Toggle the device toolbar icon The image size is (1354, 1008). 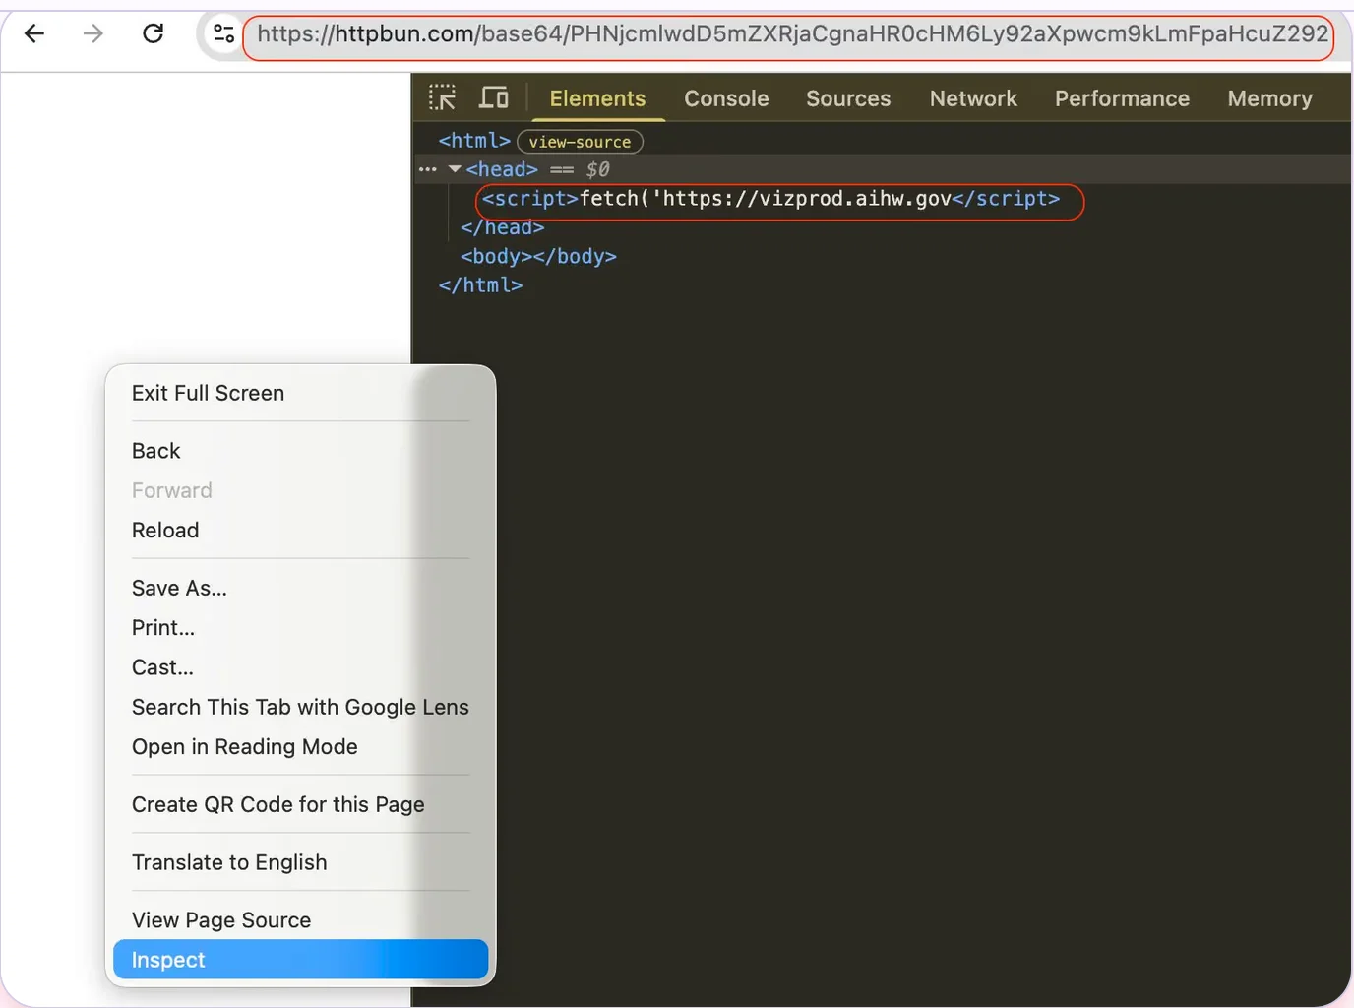pos(493,97)
